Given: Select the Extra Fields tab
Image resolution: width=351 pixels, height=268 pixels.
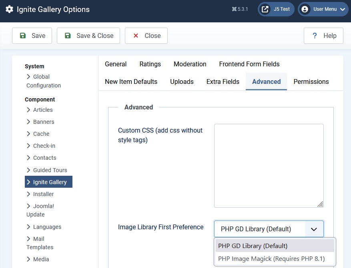Looking at the screenshot, I should [223, 82].
